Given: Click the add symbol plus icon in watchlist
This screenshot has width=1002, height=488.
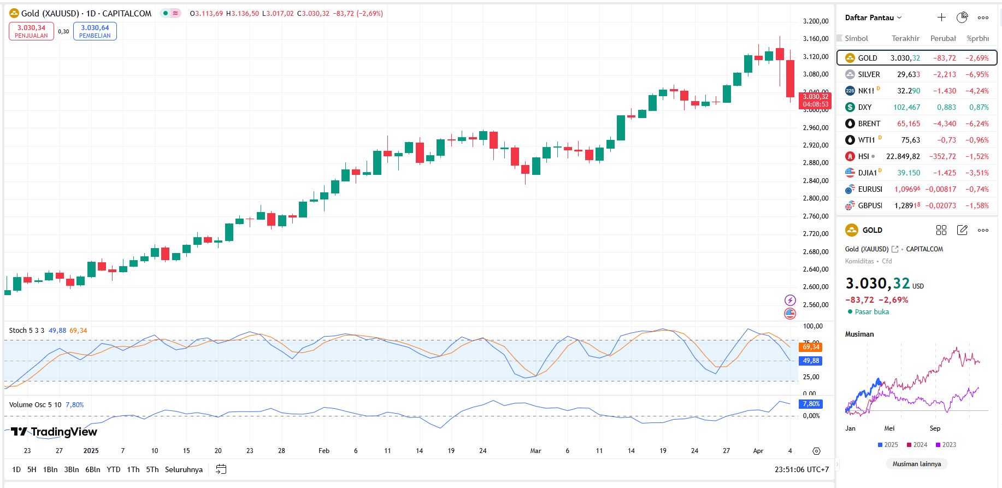Looking at the screenshot, I should (941, 17).
